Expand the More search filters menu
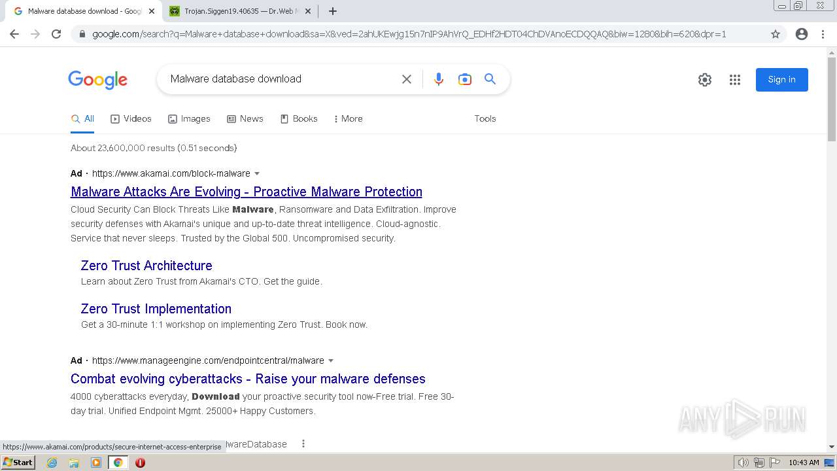Viewport: 837px width, 471px height. tap(348, 118)
